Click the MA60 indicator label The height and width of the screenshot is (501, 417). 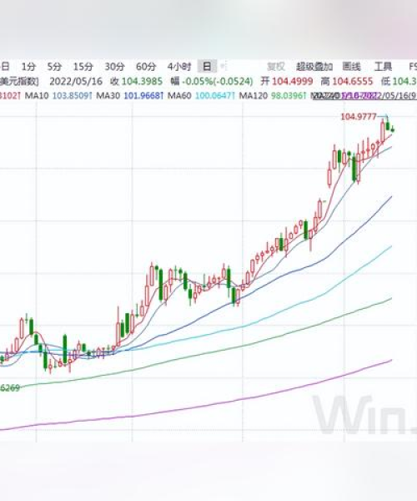coord(180,95)
